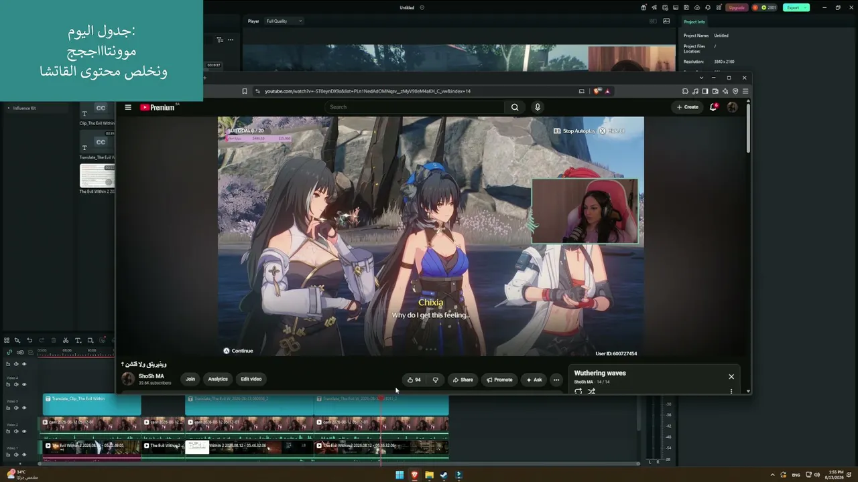Click the browser address bar URL
This screenshot has height=482, width=858.
point(367,91)
